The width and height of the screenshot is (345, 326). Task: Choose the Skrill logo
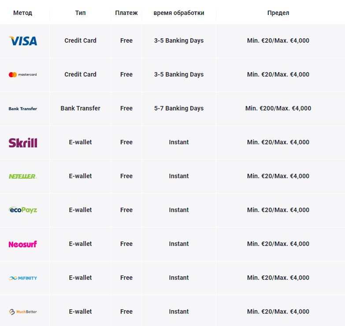coord(23,143)
